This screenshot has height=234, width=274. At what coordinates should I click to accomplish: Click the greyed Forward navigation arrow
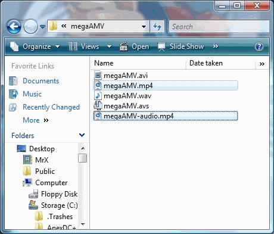click(x=30, y=26)
